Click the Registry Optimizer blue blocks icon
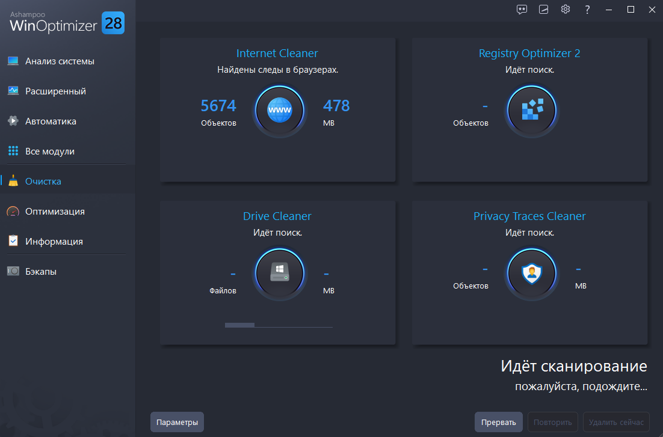Image resolution: width=663 pixels, height=437 pixels. click(x=531, y=111)
